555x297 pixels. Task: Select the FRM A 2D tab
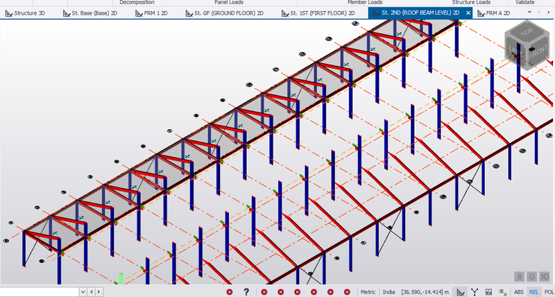click(x=494, y=13)
